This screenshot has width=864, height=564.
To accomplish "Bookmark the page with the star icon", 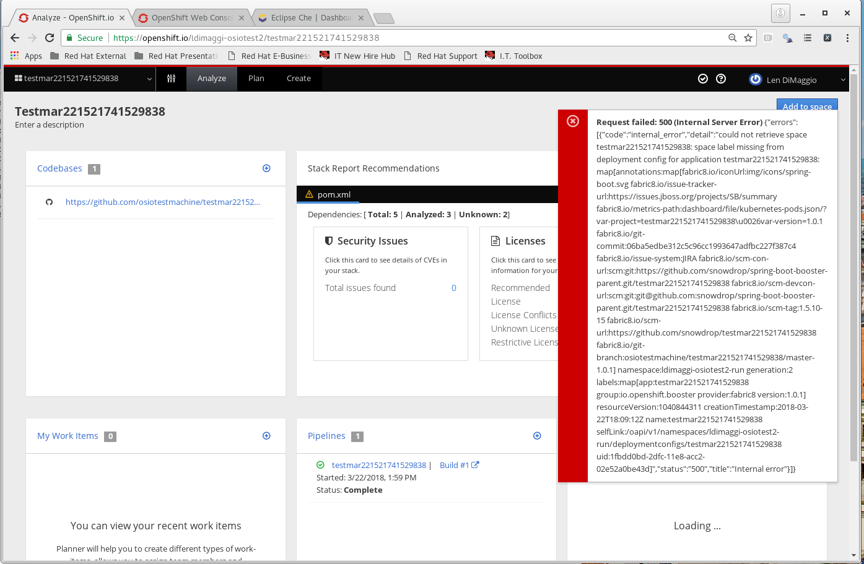I will (747, 38).
